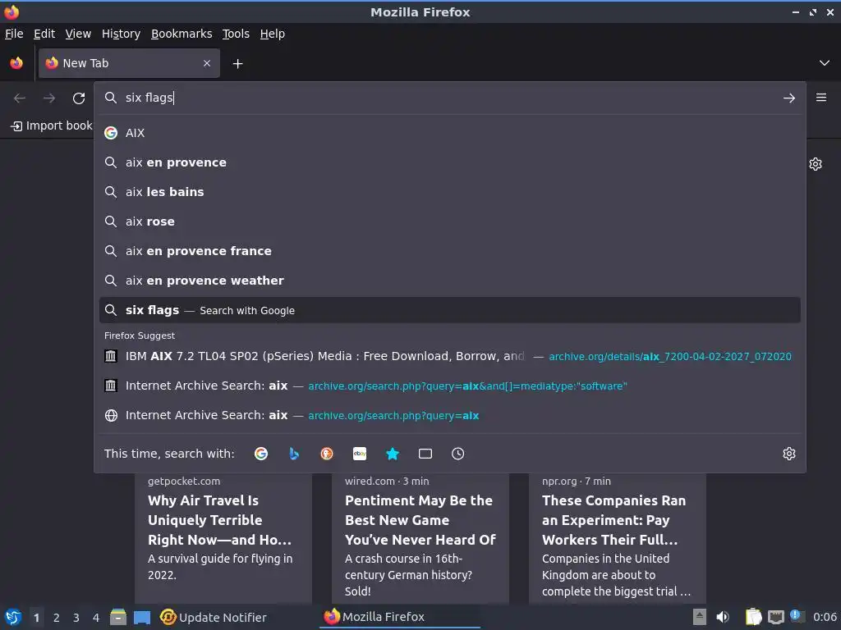The image size is (841, 630).
Task: Open volume control in system tray
Action: (723, 617)
